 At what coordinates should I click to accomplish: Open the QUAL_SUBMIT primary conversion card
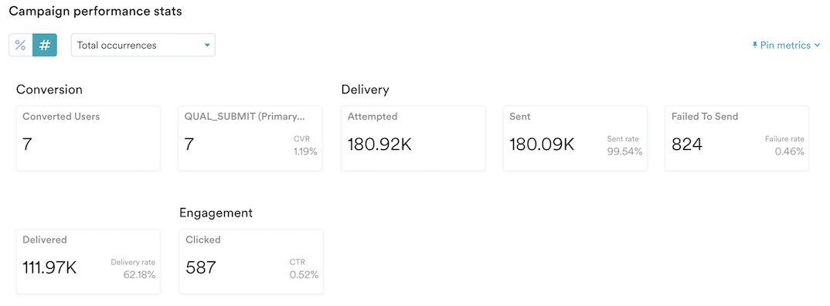click(x=250, y=138)
